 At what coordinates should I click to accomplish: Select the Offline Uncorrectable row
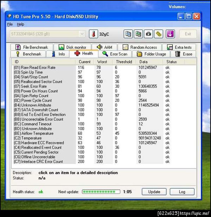coord(104,157)
